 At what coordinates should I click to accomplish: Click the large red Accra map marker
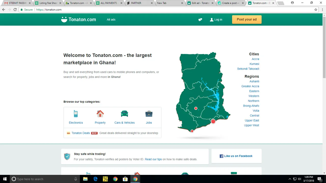[213, 121]
